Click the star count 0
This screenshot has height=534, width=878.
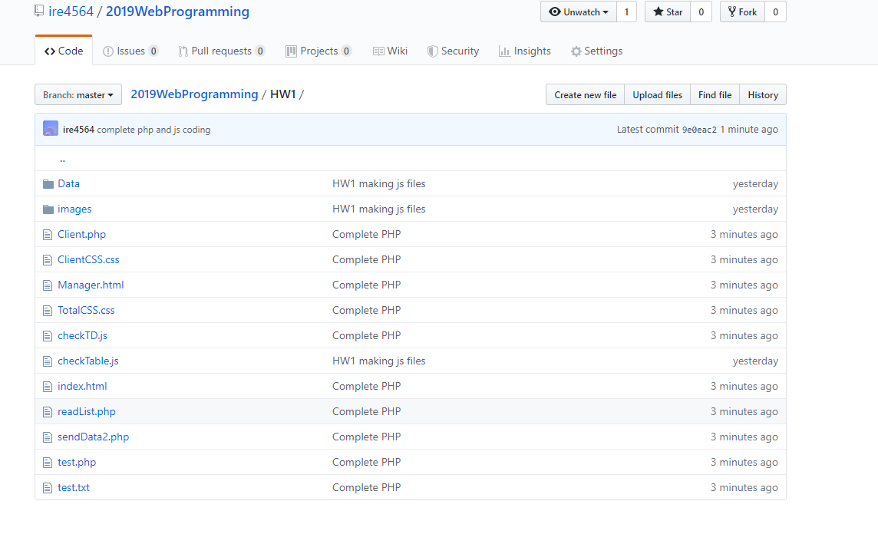(701, 12)
